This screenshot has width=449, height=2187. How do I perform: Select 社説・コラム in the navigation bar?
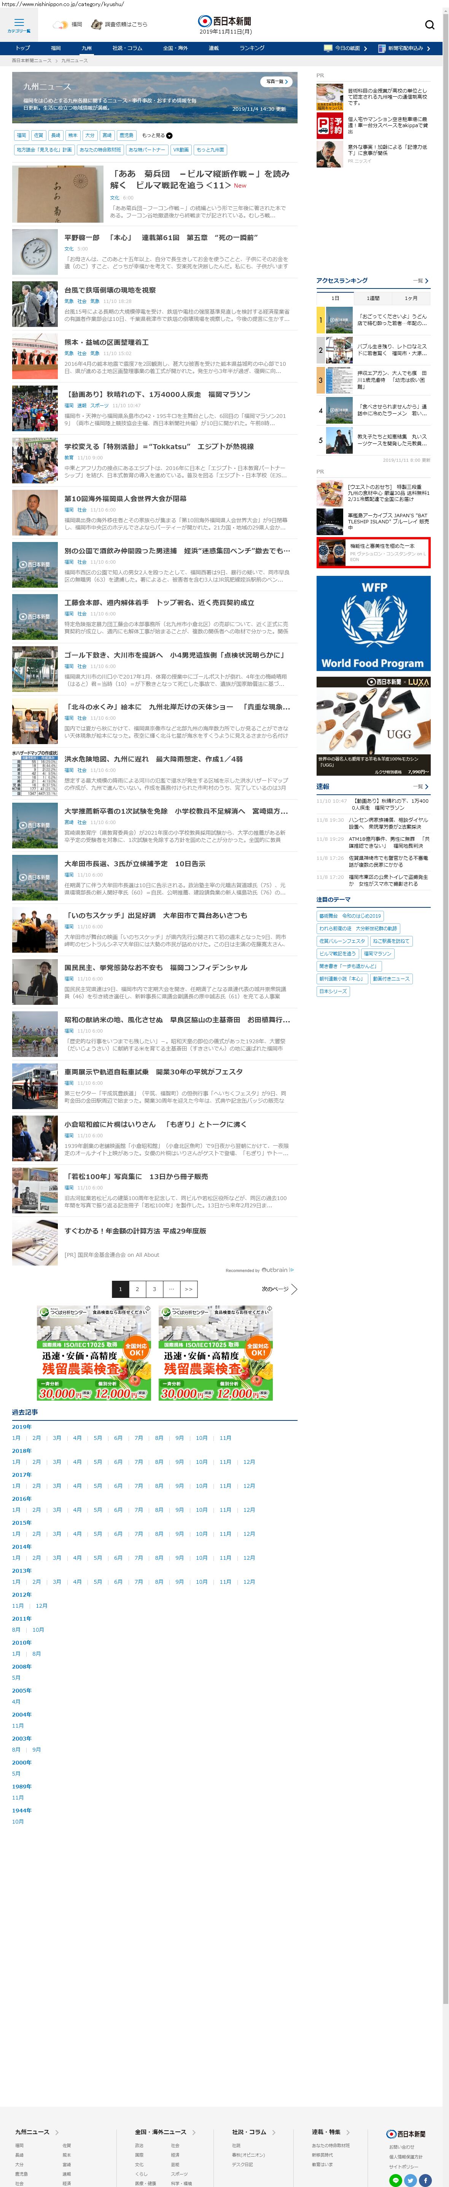pos(127,48)
